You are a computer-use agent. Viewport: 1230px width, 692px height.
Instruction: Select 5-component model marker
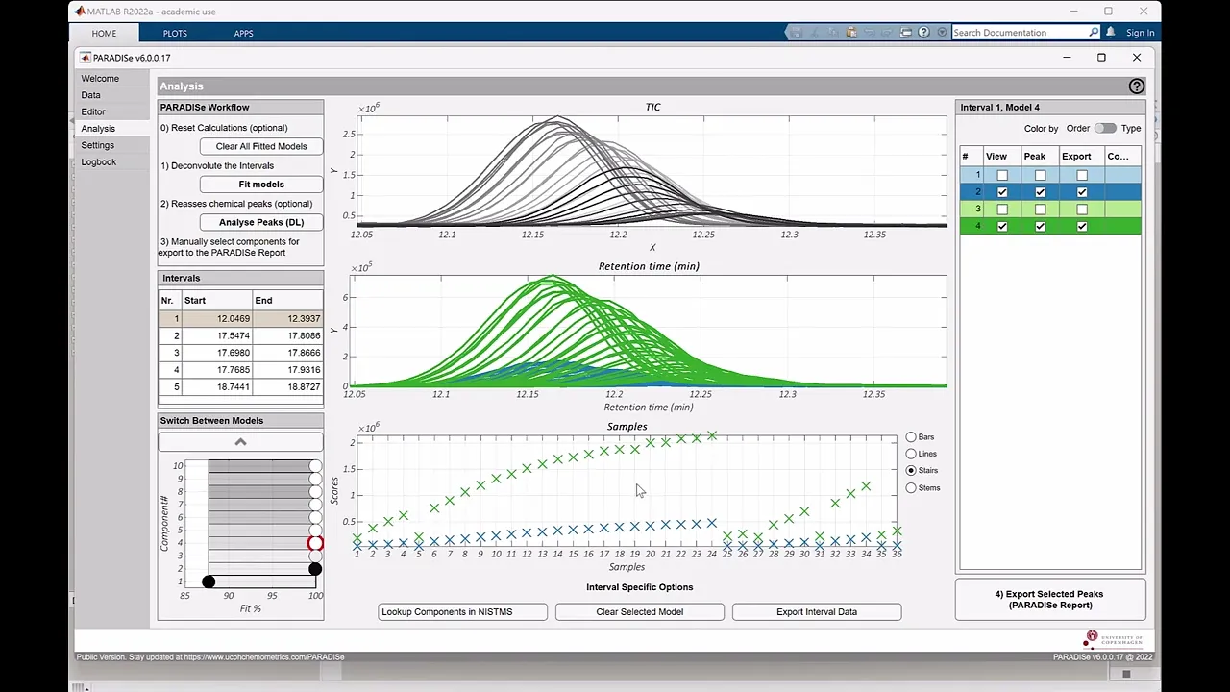[315, 531]
